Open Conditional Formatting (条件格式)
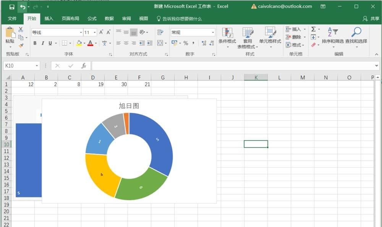The image size is (382, 227). (228, 37)
